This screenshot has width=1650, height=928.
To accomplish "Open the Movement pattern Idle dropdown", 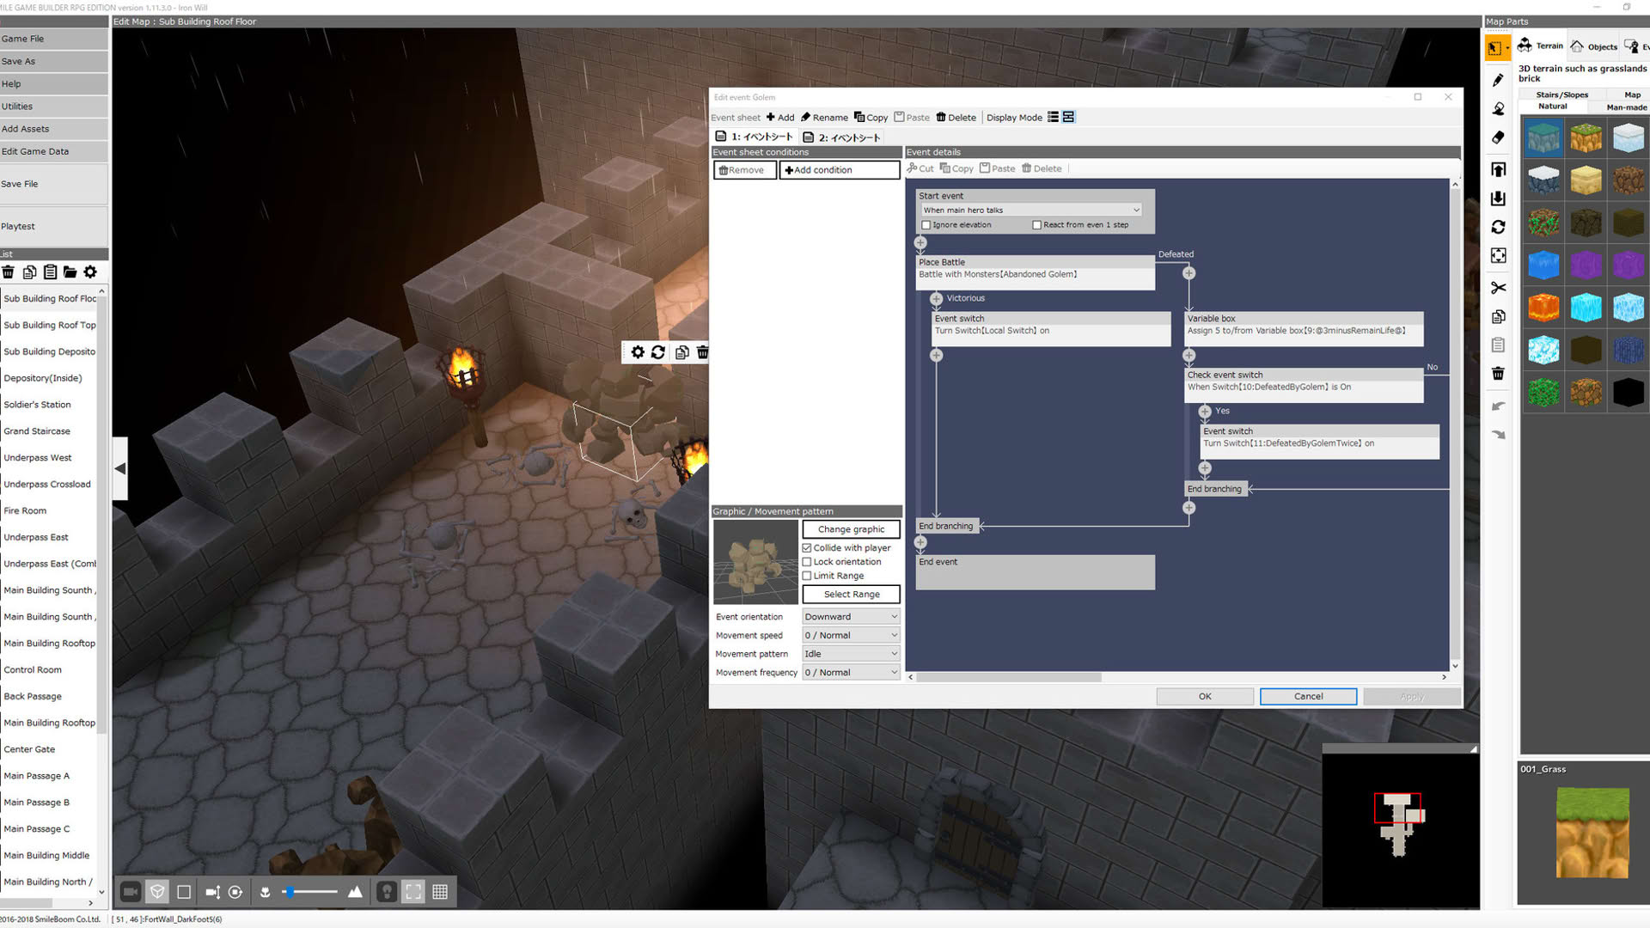I will click(851, 654).
